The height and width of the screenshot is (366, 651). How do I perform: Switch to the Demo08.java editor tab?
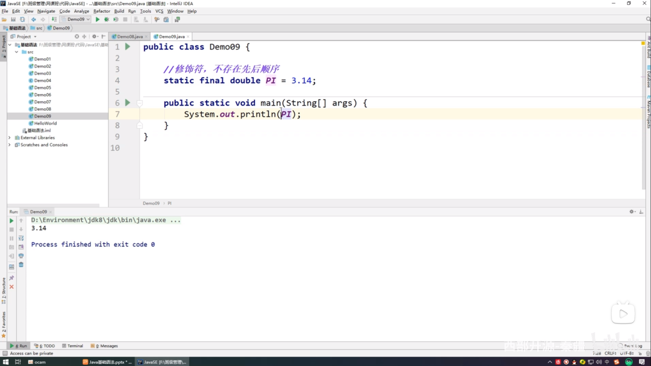(x=130, y=37)
